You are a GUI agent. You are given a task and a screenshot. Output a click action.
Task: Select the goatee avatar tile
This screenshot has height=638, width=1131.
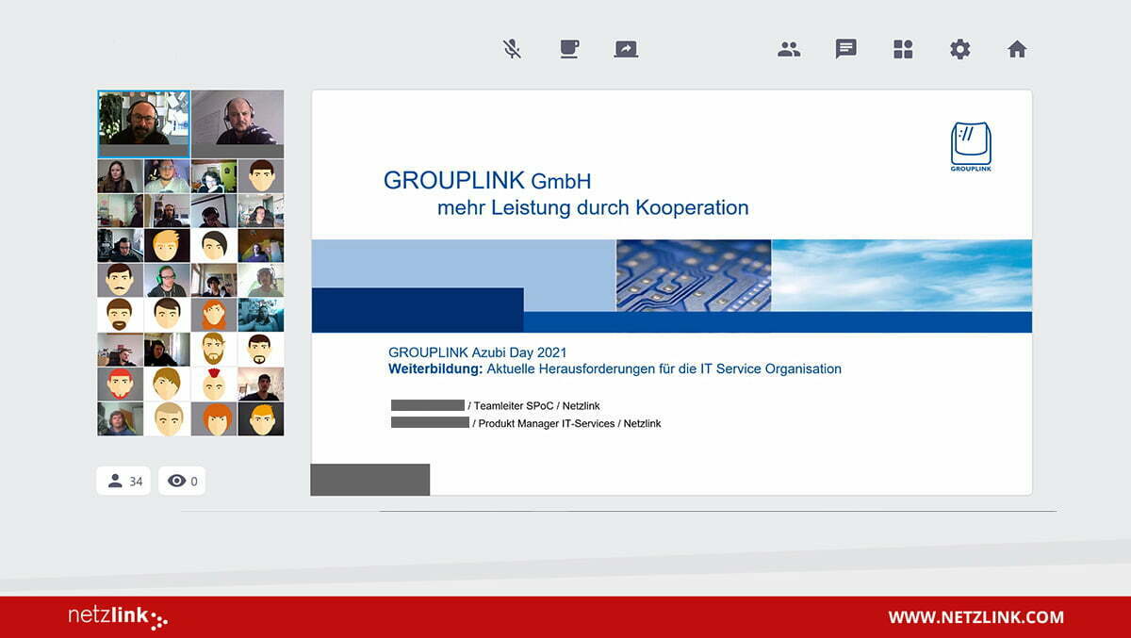(x=261, y=350)
